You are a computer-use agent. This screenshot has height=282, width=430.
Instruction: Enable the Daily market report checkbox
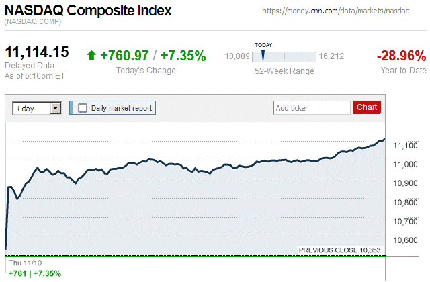click(83, 108)
